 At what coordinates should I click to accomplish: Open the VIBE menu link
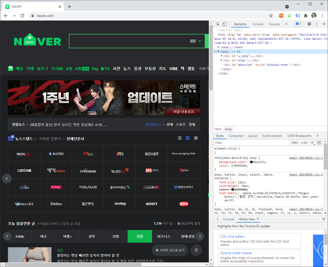(173, 69)
